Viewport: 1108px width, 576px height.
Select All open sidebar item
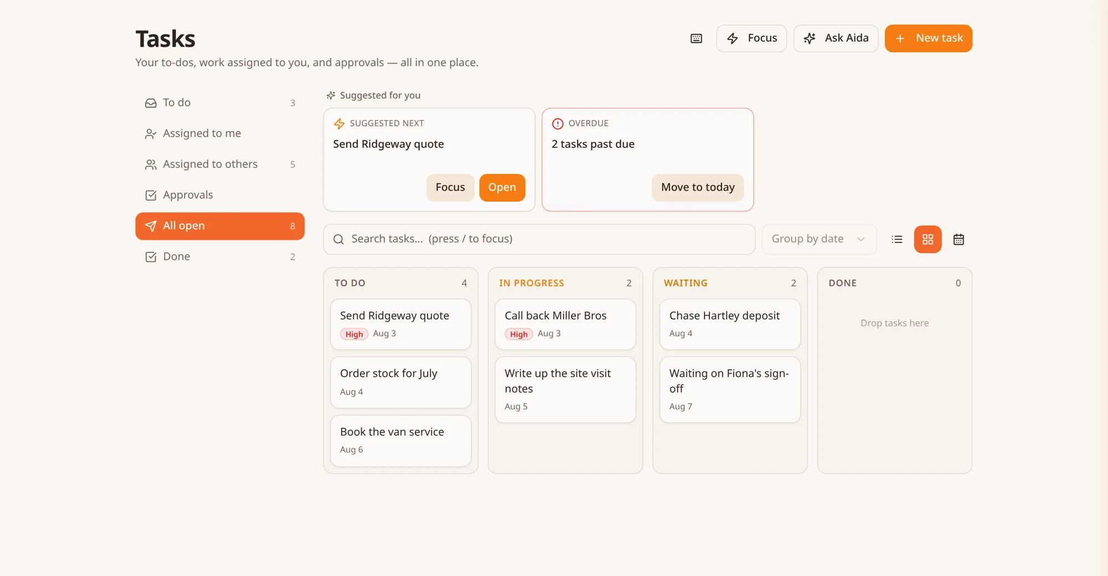(220, 226)
